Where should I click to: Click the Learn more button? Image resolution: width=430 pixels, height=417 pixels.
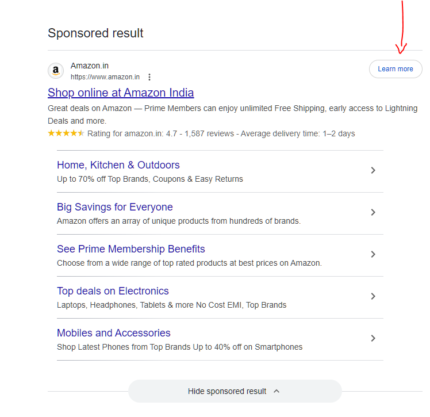click(x=396, y=69)
